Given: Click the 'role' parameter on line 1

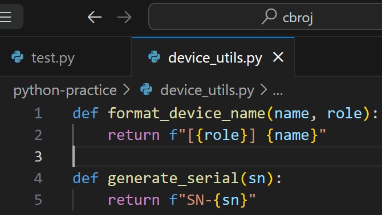Looking at the screenshot, I should 344,113.
